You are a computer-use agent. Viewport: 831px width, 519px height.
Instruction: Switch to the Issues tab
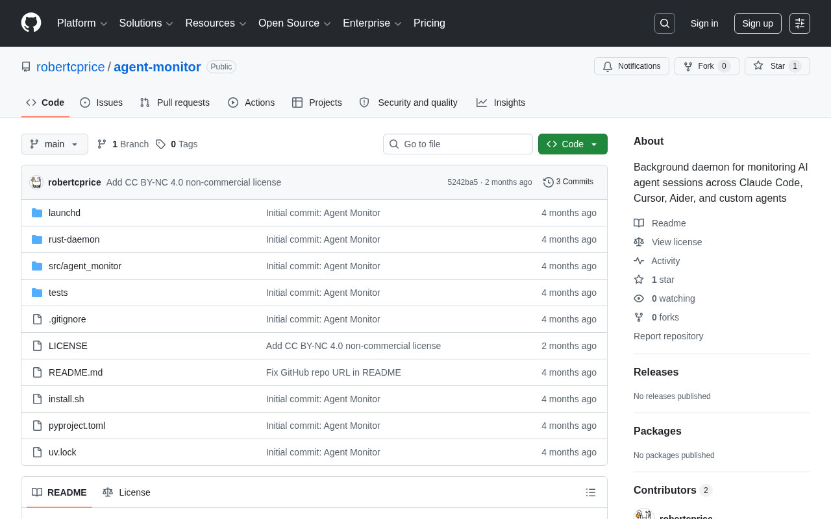[101, 103]
